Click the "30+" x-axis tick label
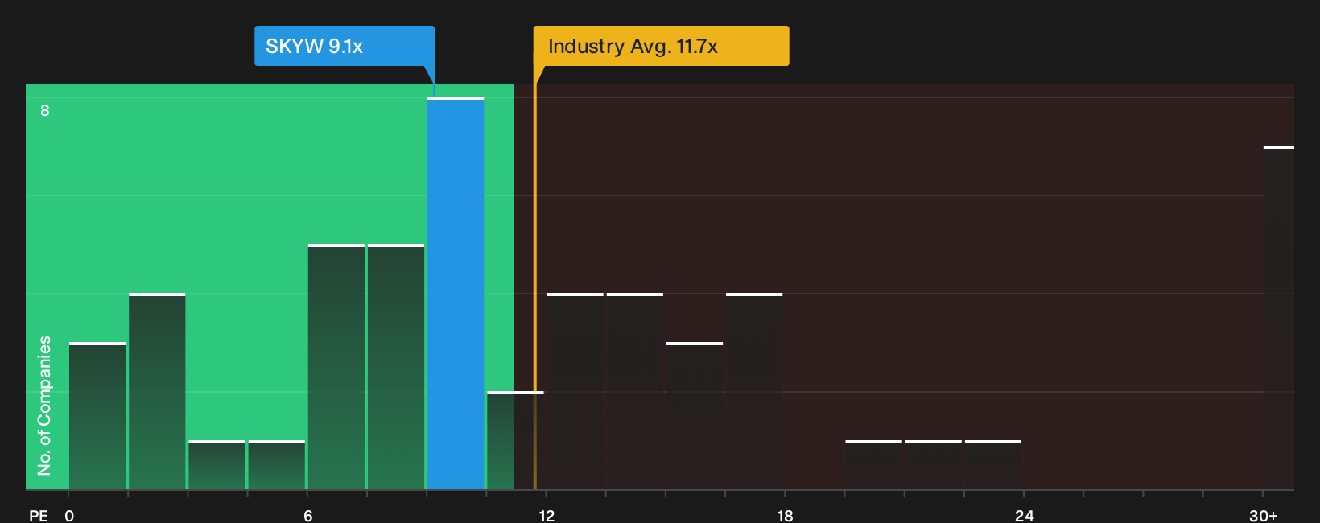Image resolution: width=1320 pixels, height=523 pixels. [1264, 516]
